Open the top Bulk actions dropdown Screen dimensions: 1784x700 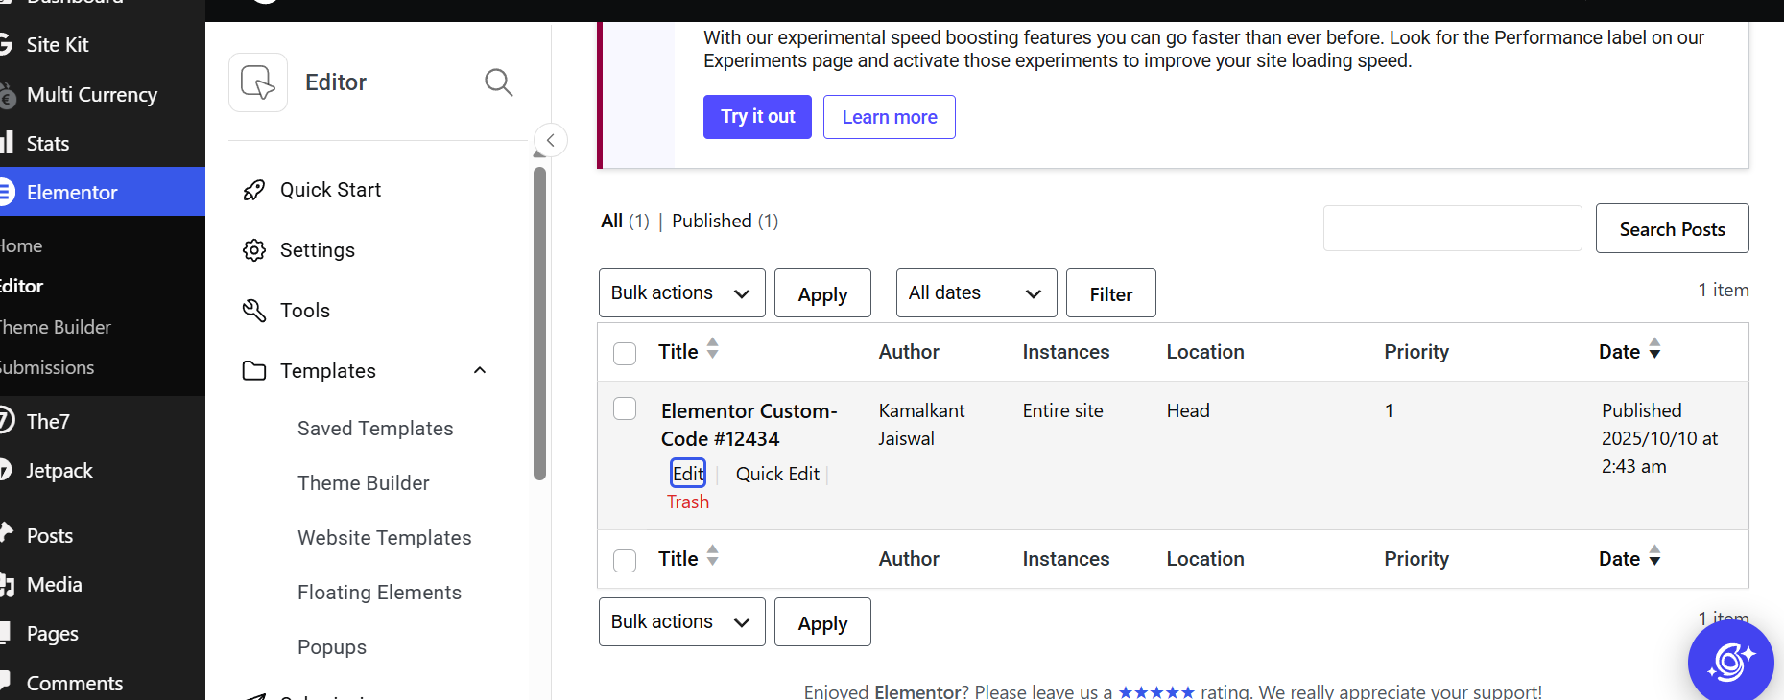point(682,293)
